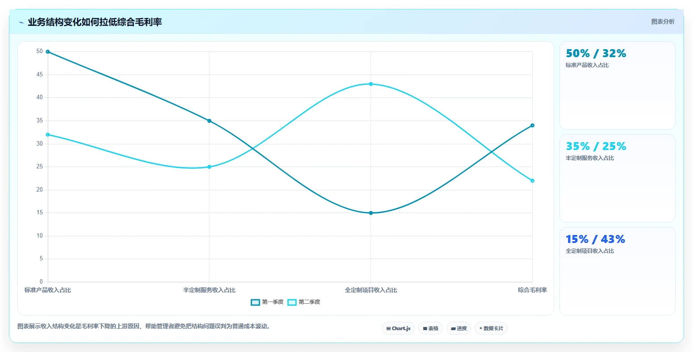Click 标准产品收入占比 caption in first card
Viewport: 693px width, 352px height.
587,65
